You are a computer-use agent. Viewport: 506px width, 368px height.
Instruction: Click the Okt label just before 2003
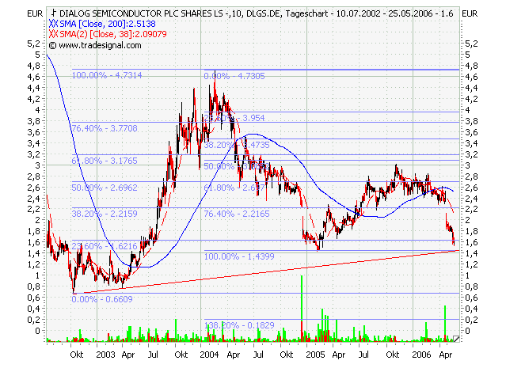(77, 355)
